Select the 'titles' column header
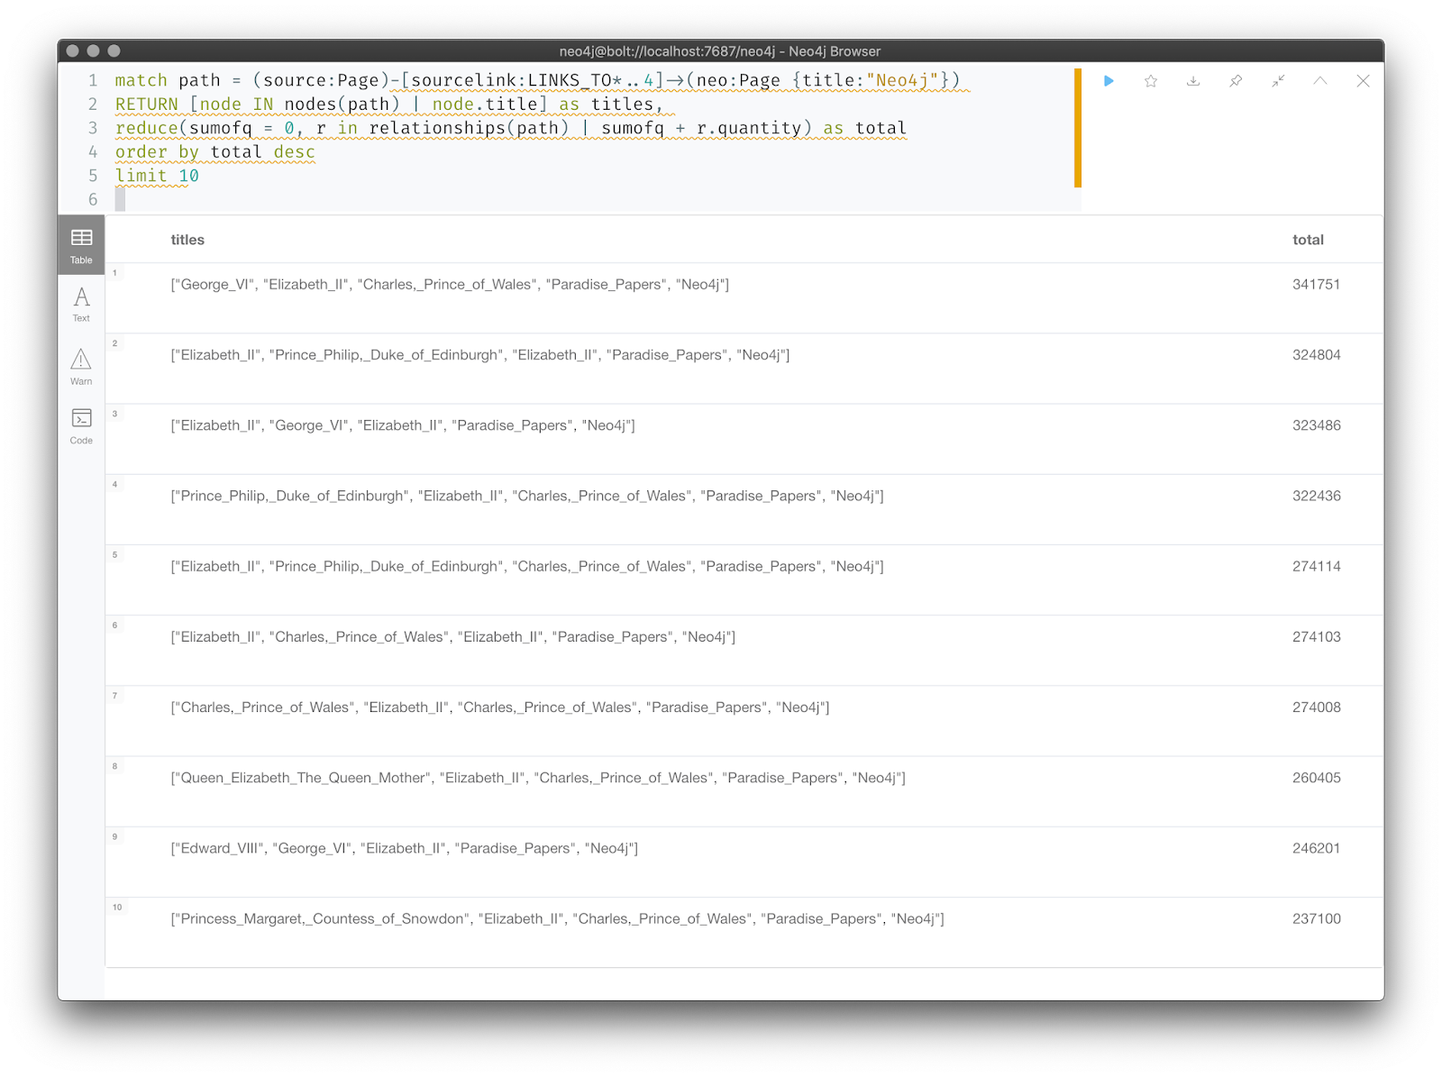 point(187,240)
